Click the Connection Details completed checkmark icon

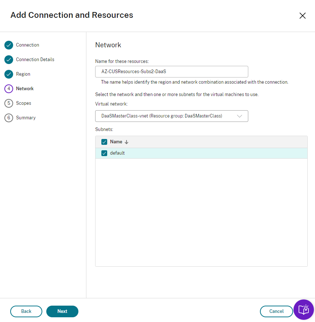pos(9,60)
